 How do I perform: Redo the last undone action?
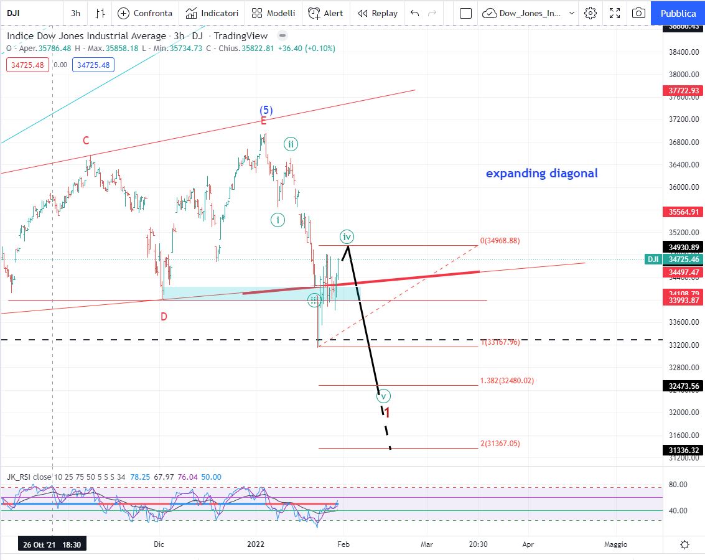[x=432, y=14]
